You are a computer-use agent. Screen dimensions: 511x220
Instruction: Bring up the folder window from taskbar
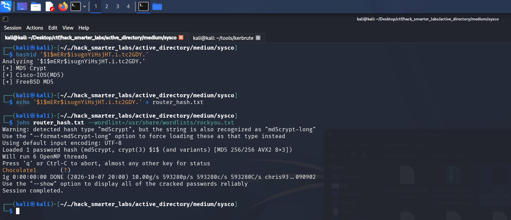157,6
